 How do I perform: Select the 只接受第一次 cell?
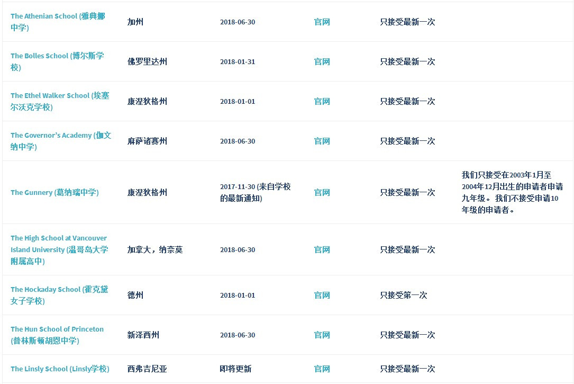(404, 295)
